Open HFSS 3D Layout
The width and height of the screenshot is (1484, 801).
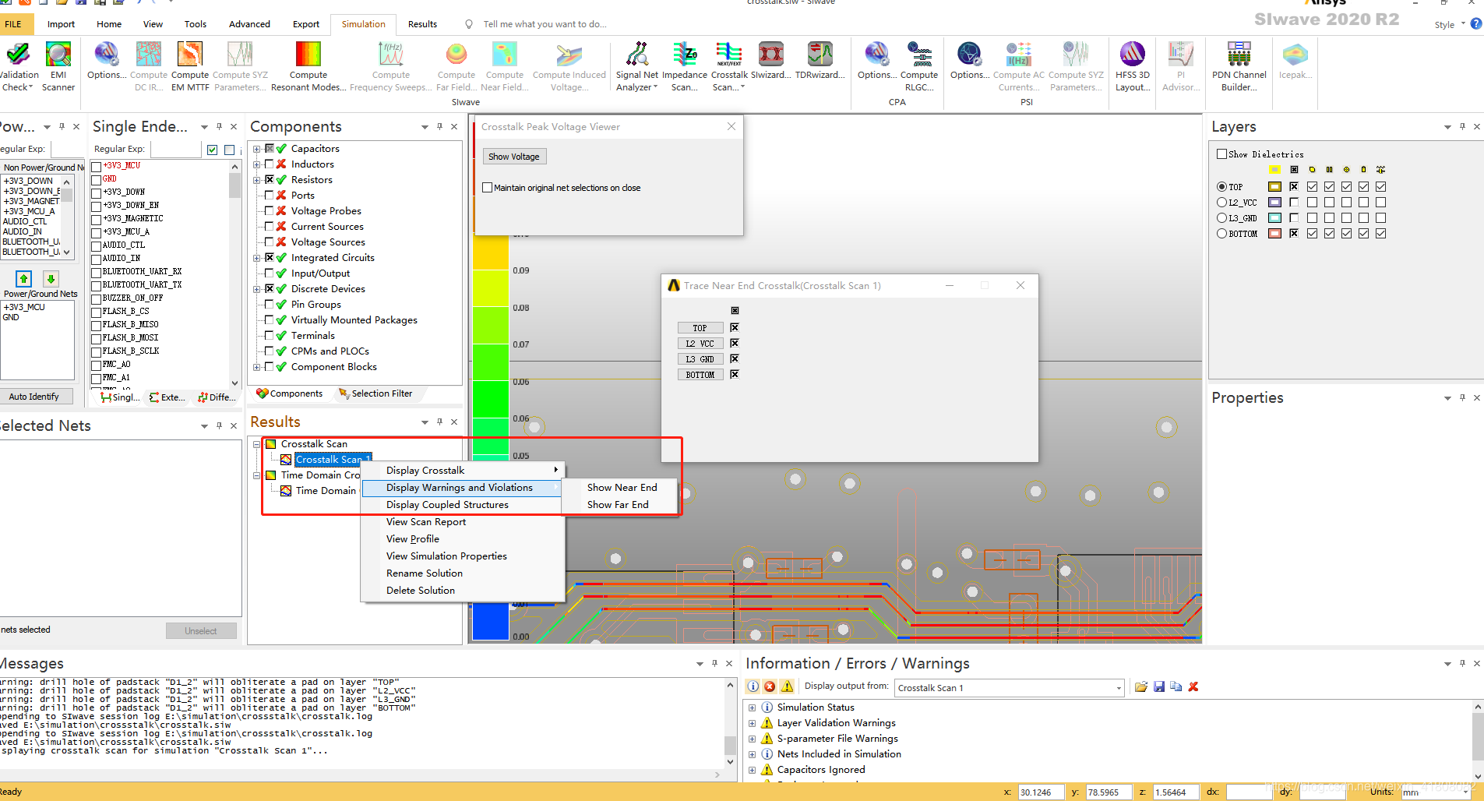1132,66
